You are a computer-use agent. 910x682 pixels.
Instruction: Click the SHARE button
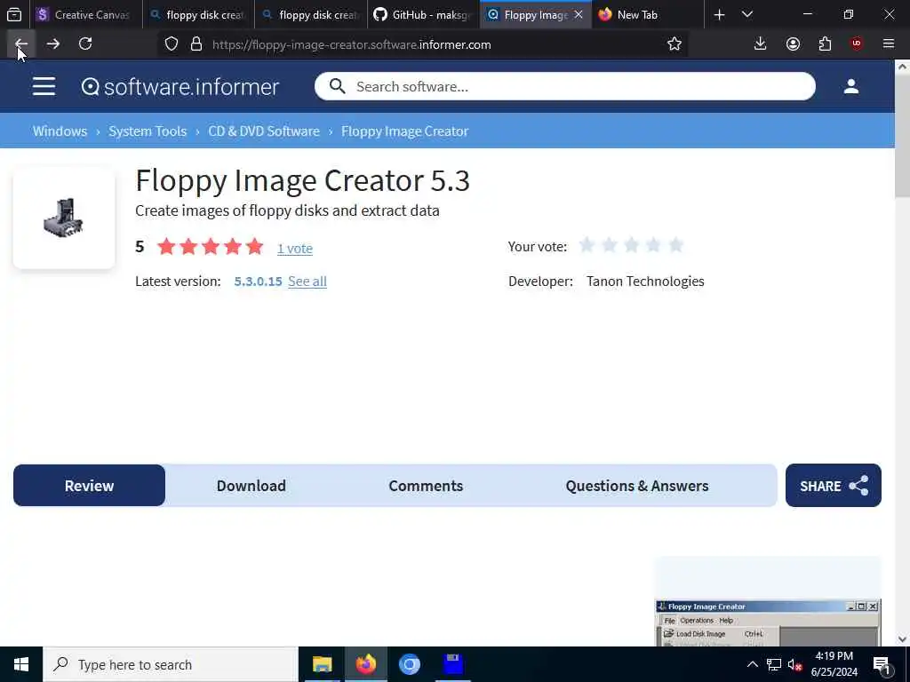click(834, 486)
